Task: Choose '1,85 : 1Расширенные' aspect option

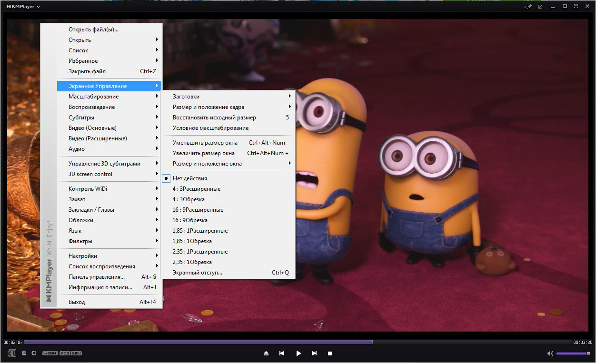Action: [x=228, y=231]
